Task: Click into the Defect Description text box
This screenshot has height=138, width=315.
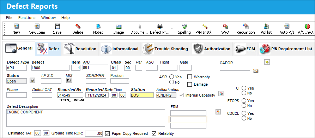Action: coord(86,118)
